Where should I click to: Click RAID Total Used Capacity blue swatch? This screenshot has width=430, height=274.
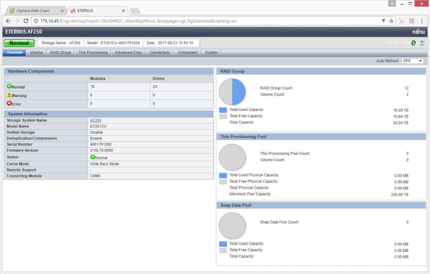[x=223, y=110]
